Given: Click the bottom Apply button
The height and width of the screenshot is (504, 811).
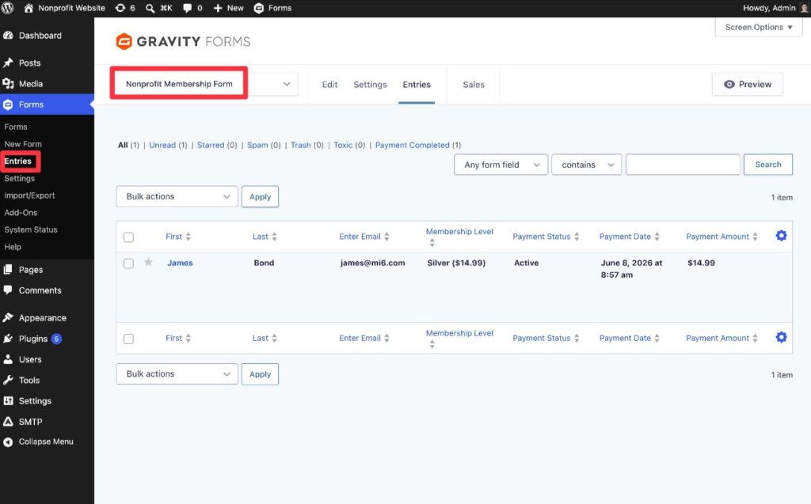Looking at the screenshot, I should click(x=260, y=373).
